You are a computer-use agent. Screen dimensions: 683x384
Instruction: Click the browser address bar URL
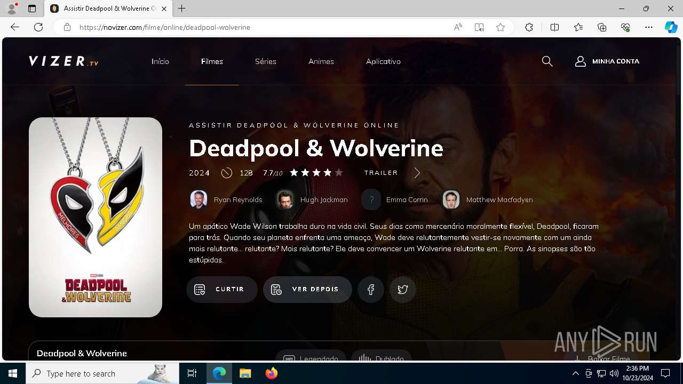[x=165, y=27]
